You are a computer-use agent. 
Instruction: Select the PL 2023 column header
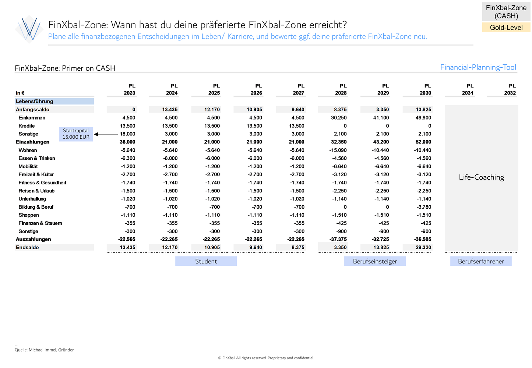(130, 89)
